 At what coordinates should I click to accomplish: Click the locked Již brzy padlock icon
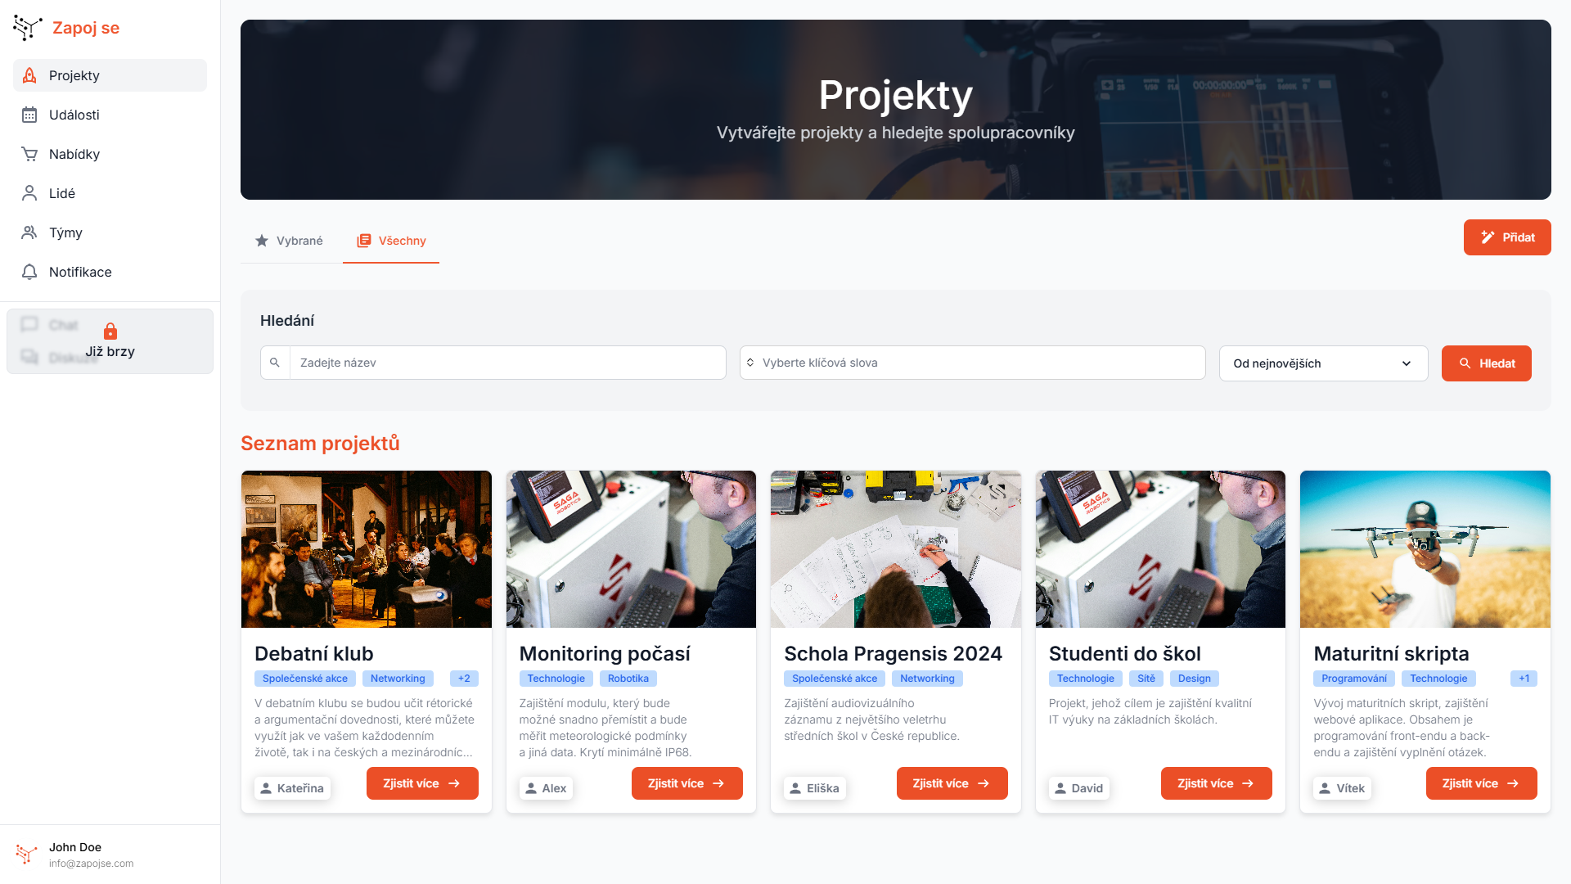pos(110,331)
